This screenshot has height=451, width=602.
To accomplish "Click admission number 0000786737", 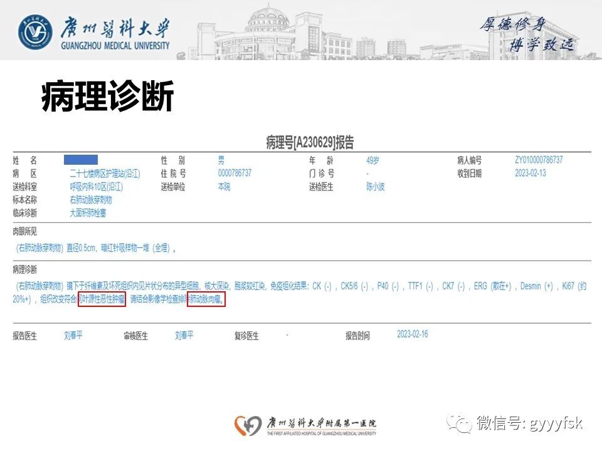I will tap(235, 173).
